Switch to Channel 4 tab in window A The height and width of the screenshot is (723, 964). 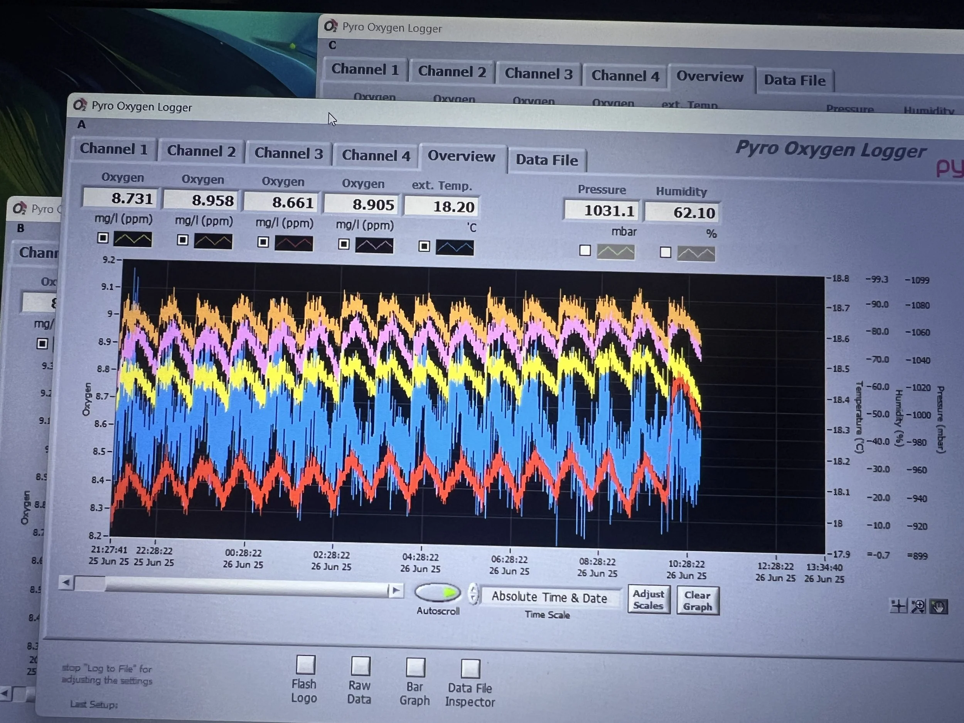click(376, 155)
